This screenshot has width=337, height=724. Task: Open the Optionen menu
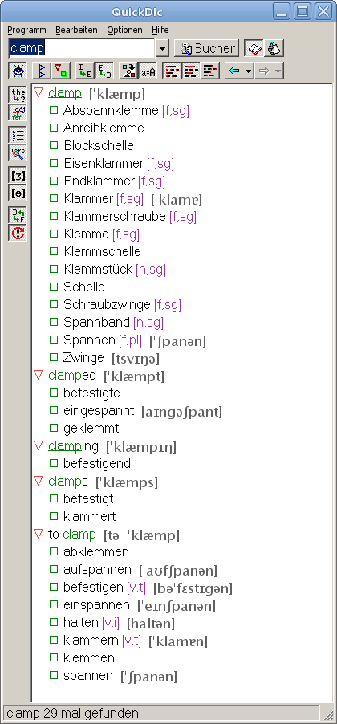click(124, 30)
